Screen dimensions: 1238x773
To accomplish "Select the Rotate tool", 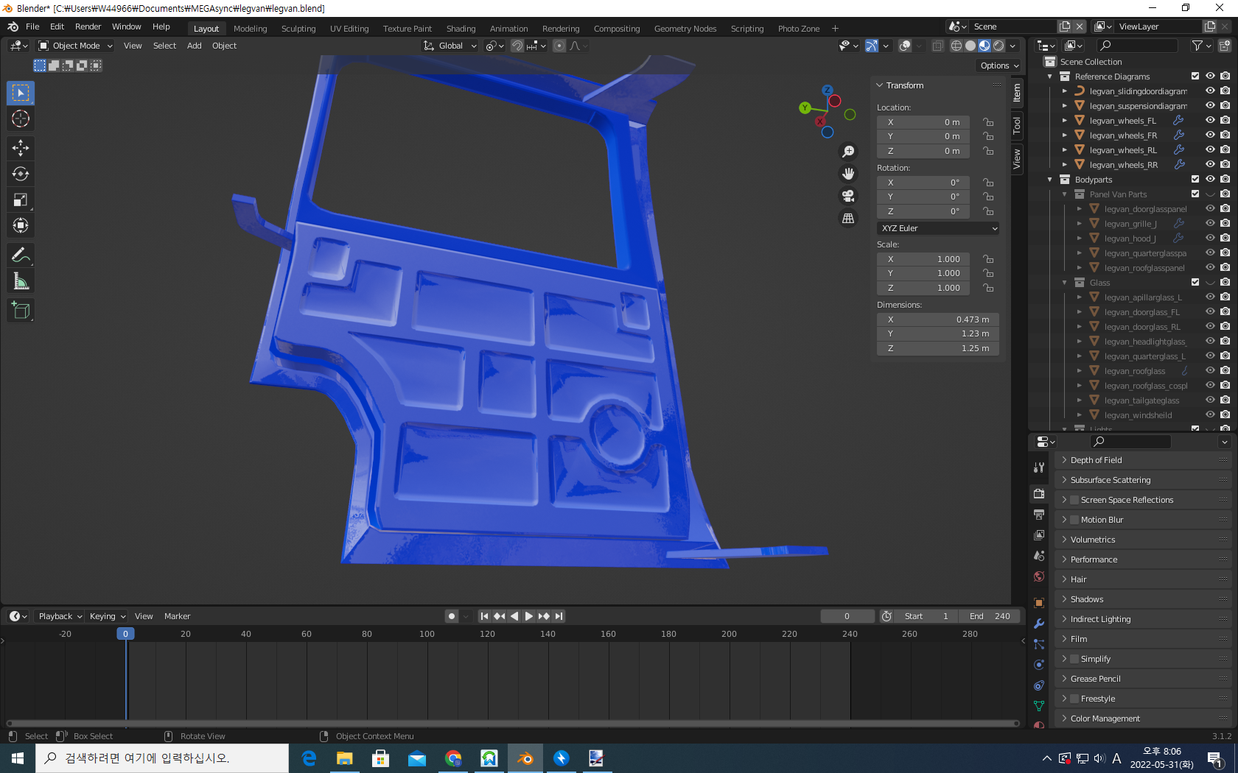I will tap(21, 174).
